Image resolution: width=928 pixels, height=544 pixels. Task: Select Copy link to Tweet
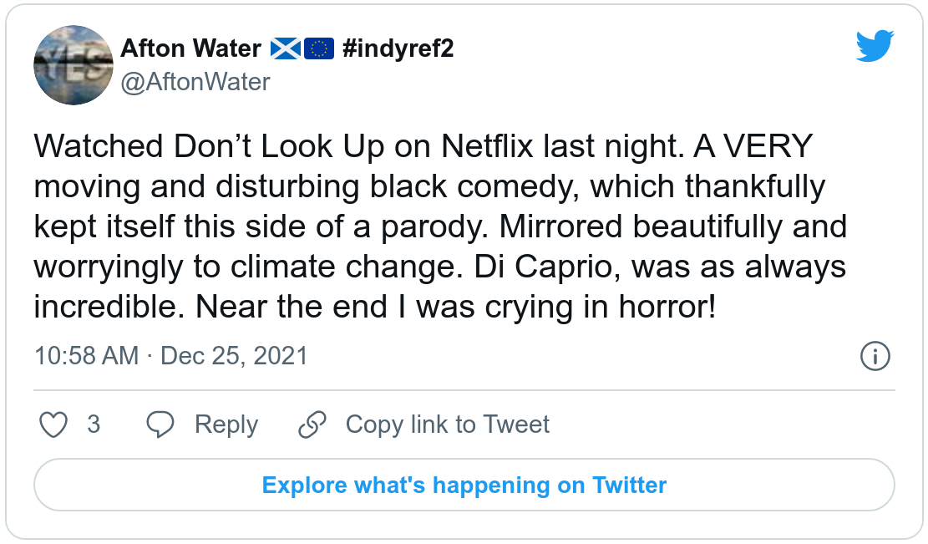447,425
